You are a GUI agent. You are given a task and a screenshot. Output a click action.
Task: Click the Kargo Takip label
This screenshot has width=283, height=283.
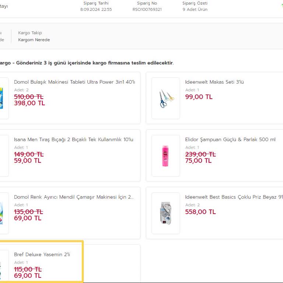(30, 33)
